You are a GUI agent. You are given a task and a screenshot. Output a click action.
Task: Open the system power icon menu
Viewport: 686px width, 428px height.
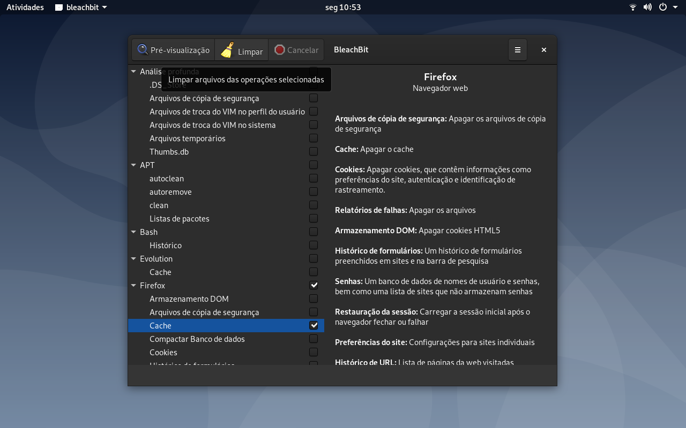(x=663, y=7)
